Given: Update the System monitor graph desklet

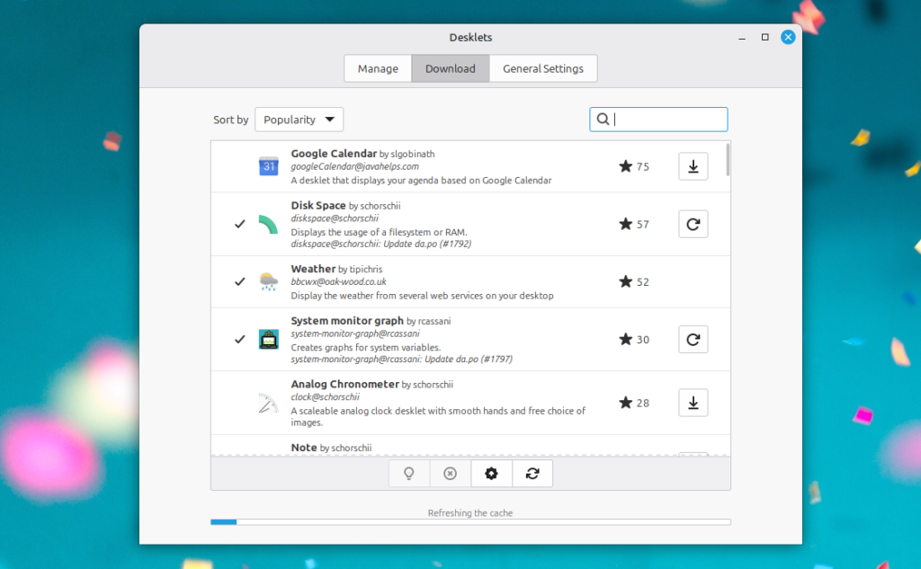Looking at the screenshot, I should pyautogui.click(x=693, y=339).
